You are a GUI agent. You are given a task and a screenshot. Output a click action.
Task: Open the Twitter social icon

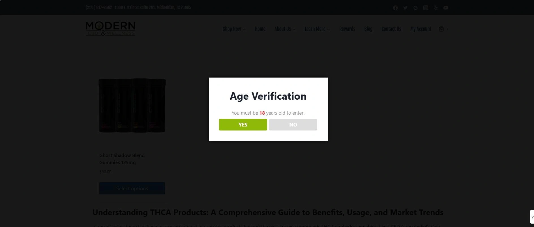(x=405, y=8)
